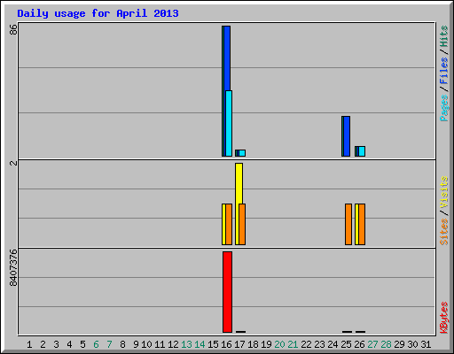The height and width of the screenshot is (354, 454).
Task: Click the 'Files' legend label
Action: (x=444, y=71)
